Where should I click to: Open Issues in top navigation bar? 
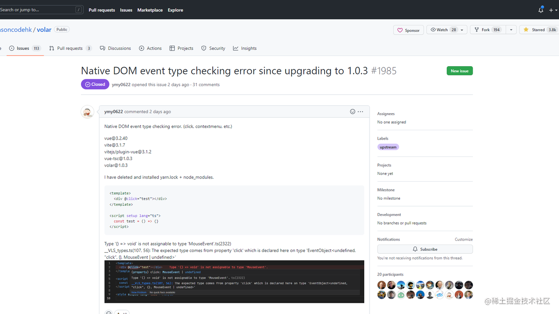point(126,10)
